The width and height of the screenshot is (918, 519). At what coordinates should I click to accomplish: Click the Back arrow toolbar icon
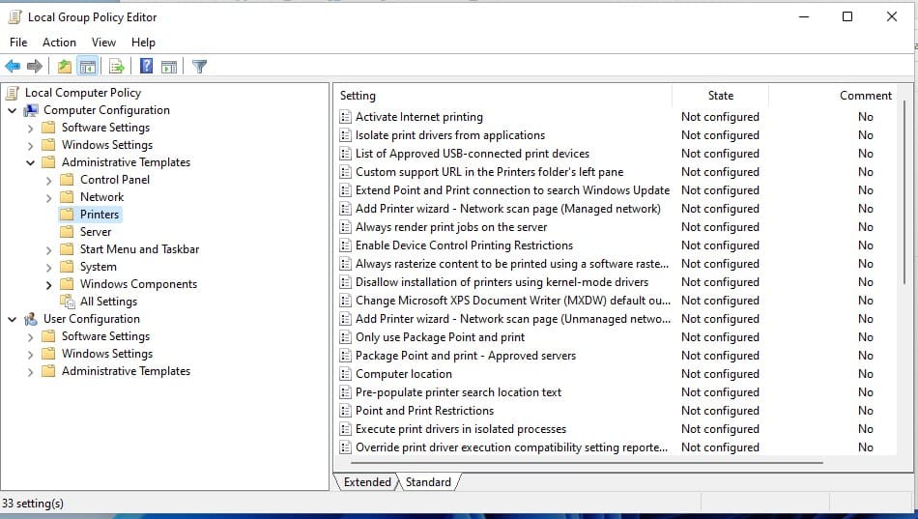[x=13, y=67]
